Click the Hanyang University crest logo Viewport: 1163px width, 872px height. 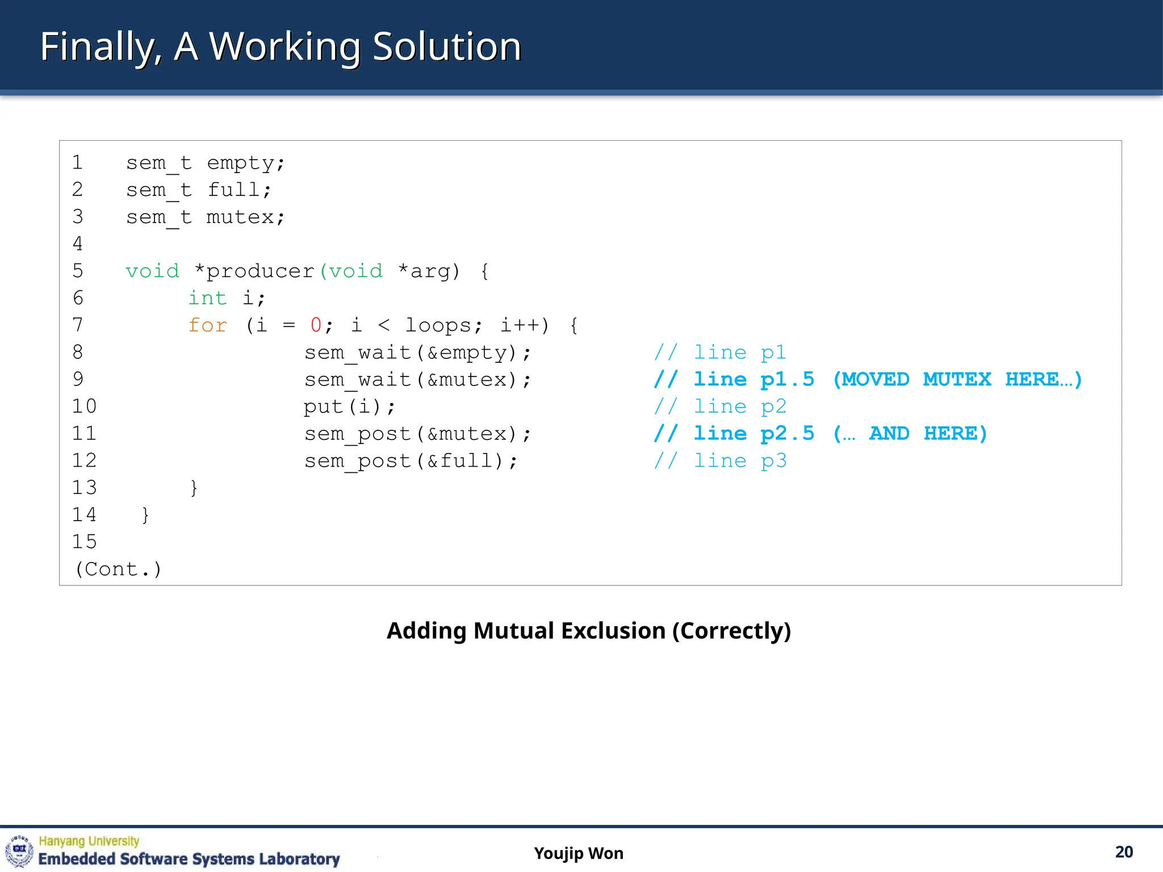[x=19, y=850]
